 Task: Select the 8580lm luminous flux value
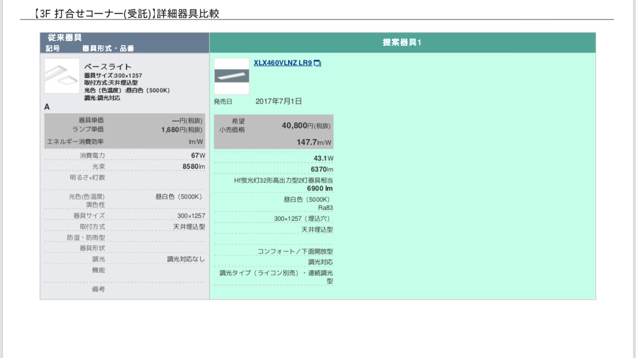[193, 166]
